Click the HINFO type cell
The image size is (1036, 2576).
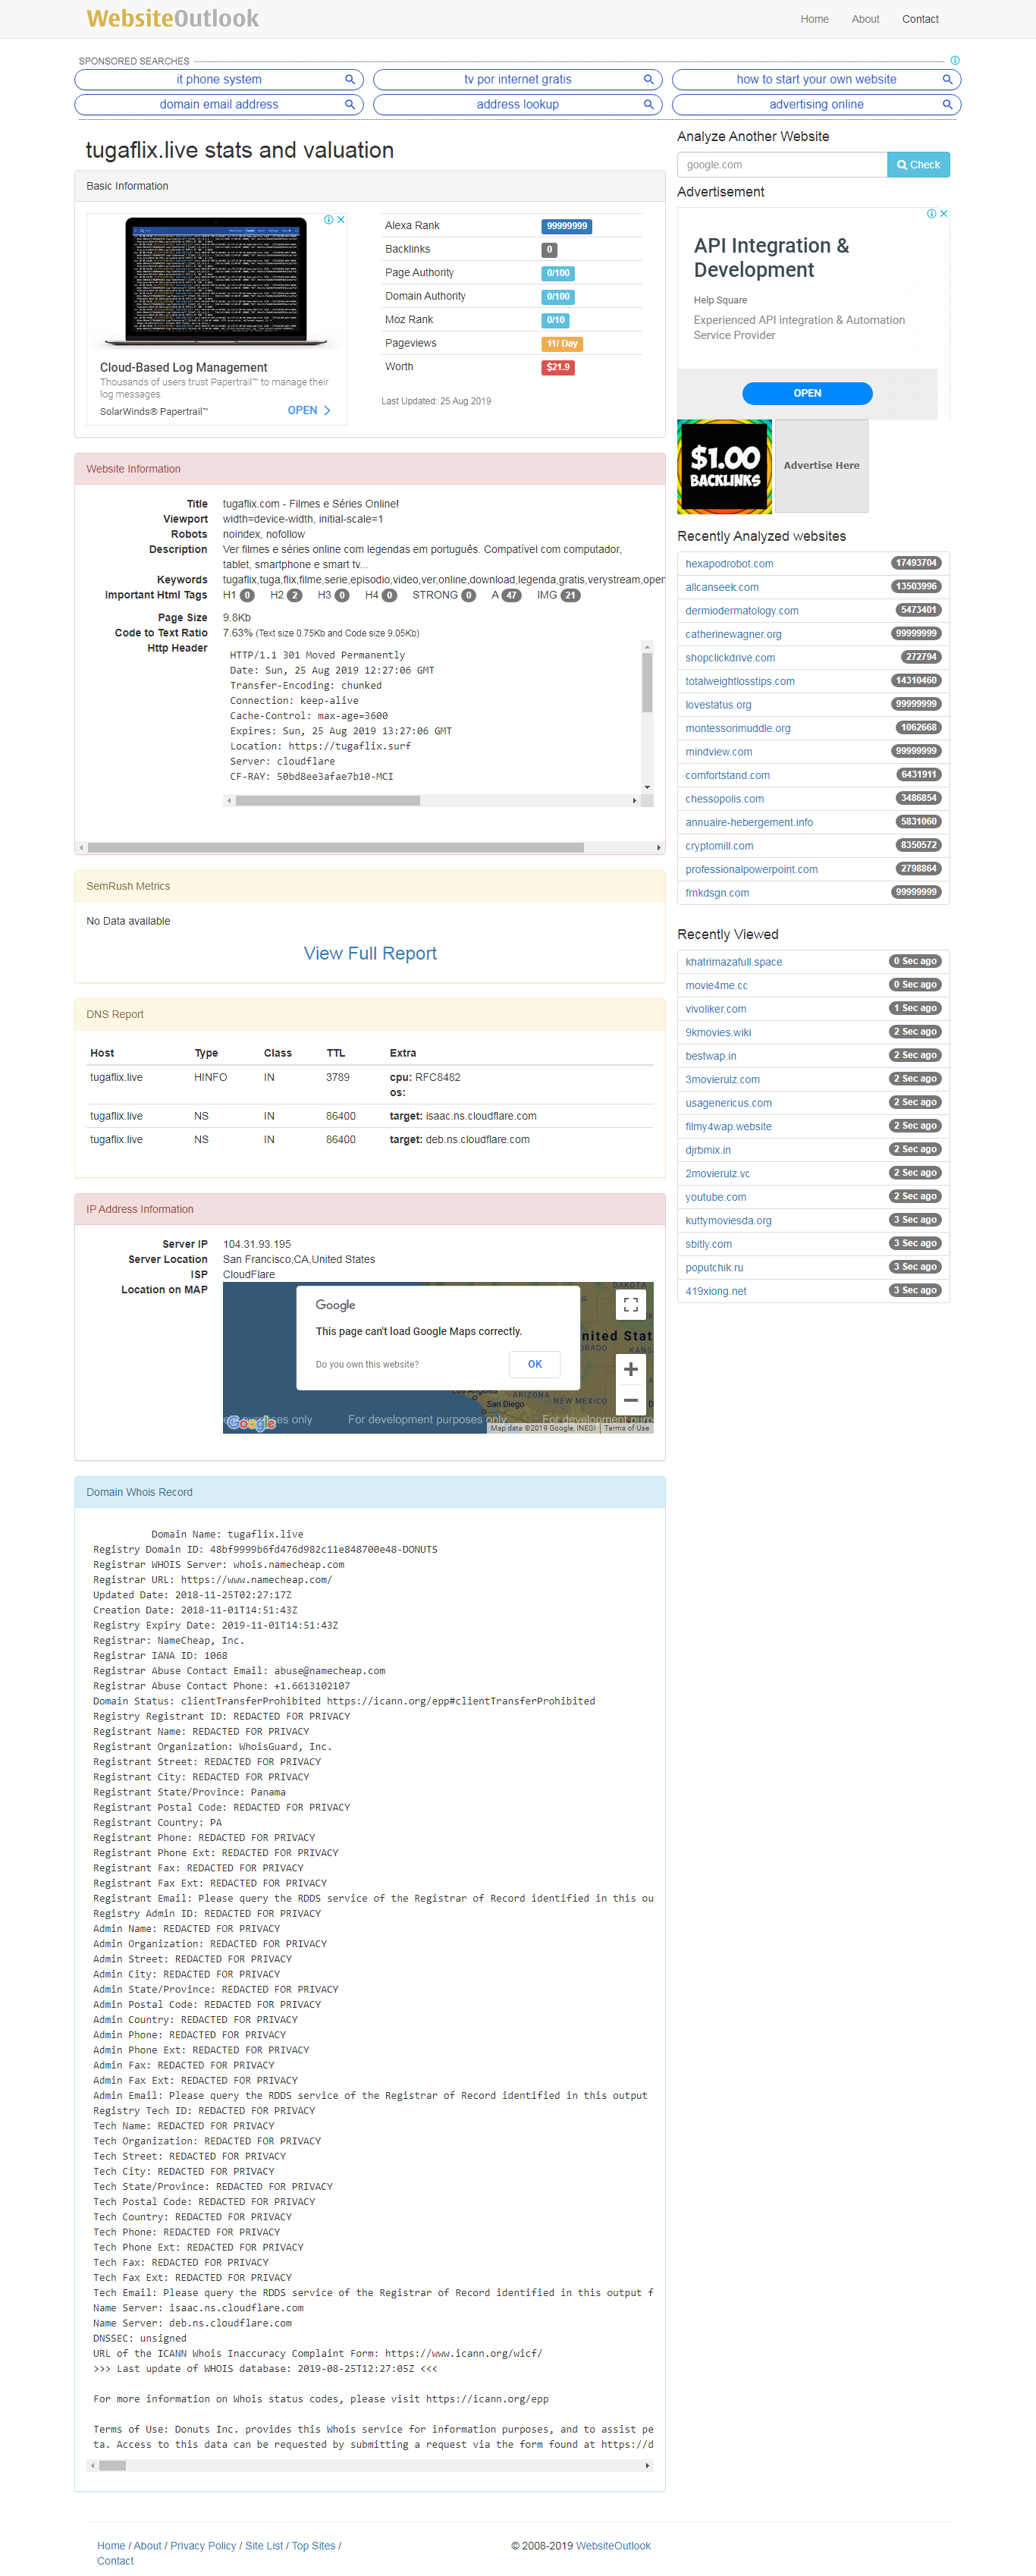coord(210,1078)
